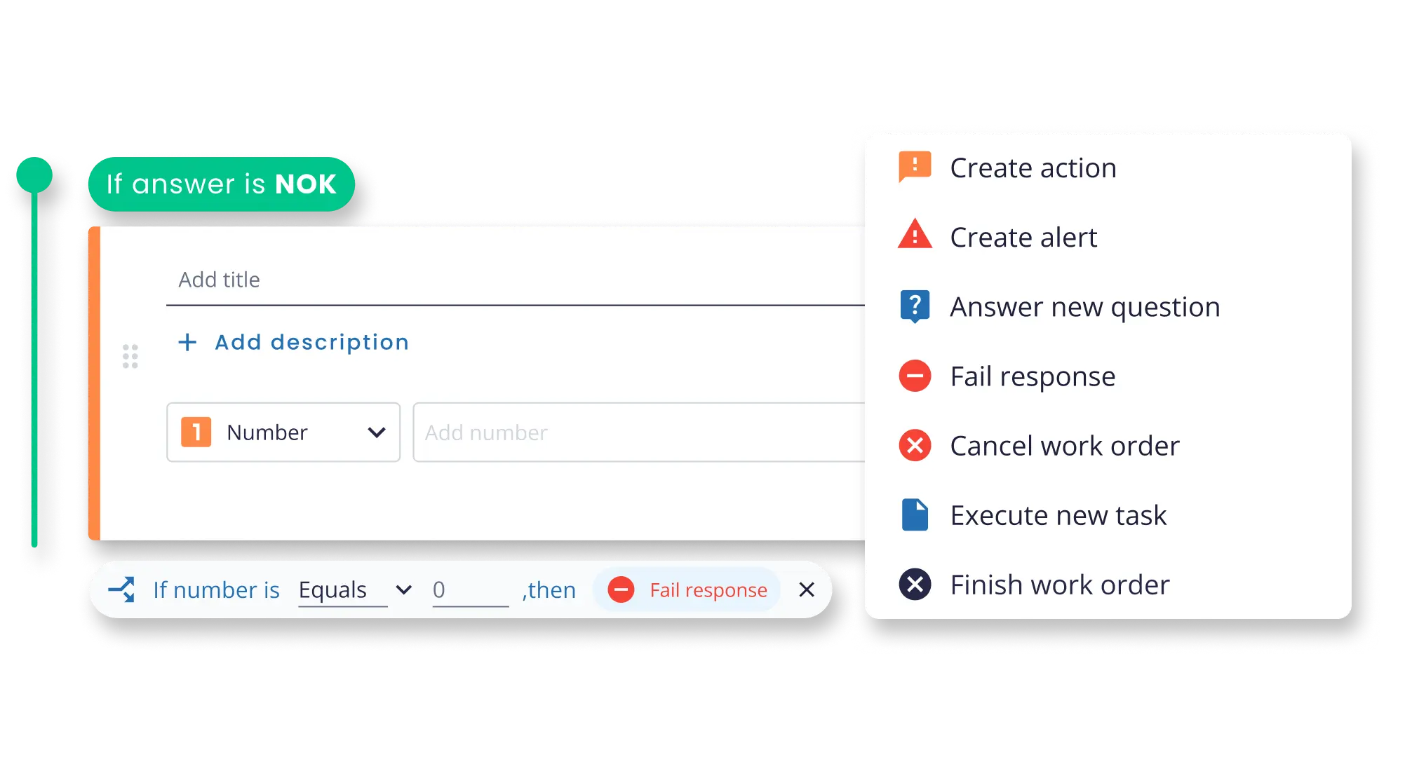Select Execute new task from menu
This screenshot has width=1405, height=764.
pyautogui.click(x=1061, y=514)
